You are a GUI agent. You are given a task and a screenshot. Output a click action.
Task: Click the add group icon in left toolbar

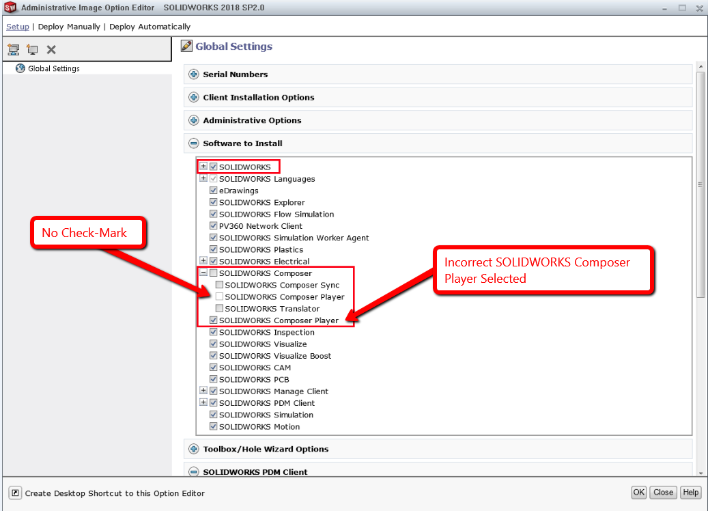pos(14,50)
